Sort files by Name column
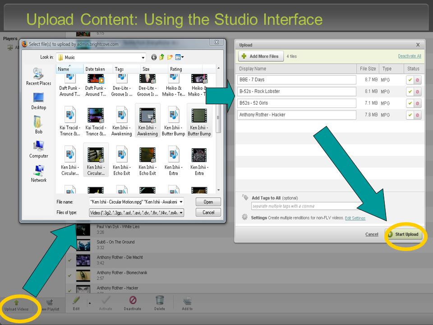Screen dimensions: 433x325 click(69, 69)
